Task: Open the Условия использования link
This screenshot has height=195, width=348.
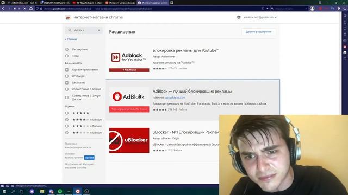Action: 74,155
